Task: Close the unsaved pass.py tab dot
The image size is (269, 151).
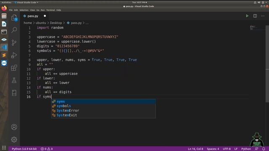Action: tap(45, 16)
